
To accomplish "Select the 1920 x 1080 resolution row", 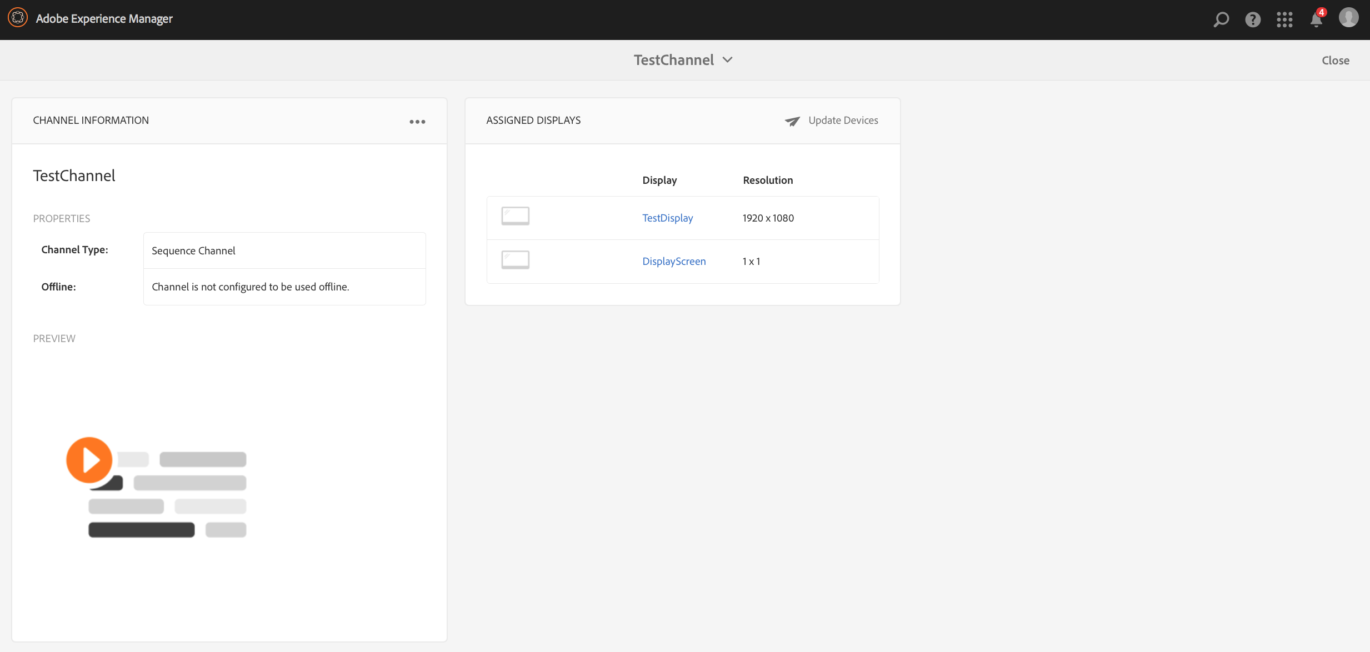I will coord(768,218).
